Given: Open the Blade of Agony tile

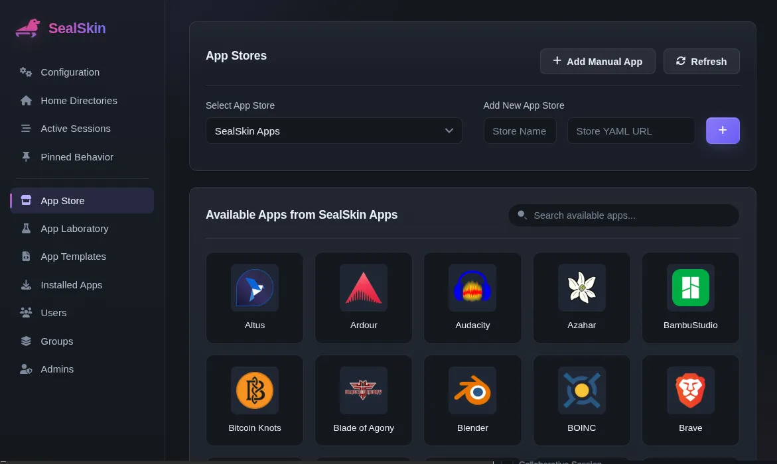Looking at the screenshot, I should (x=363, y=400).
